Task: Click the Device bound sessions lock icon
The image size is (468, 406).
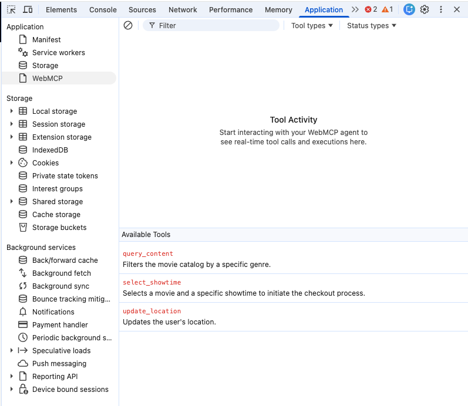Action: [23, 389]
